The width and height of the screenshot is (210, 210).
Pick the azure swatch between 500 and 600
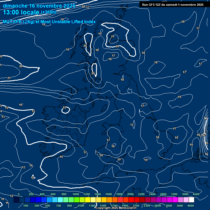[x=49, y=200]
